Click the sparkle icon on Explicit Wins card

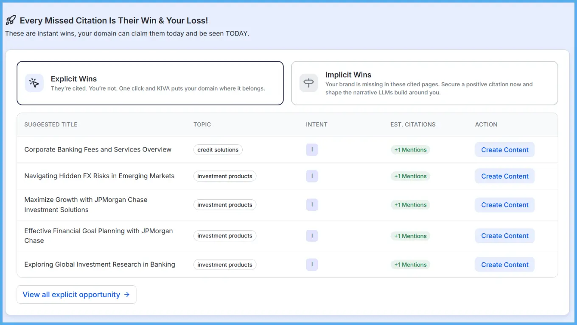click(34, 83)
